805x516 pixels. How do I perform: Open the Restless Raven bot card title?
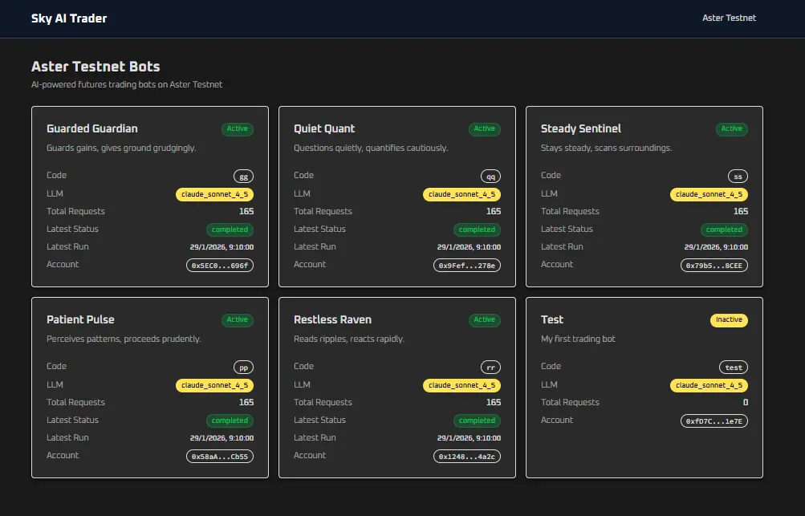click(333, 319)
